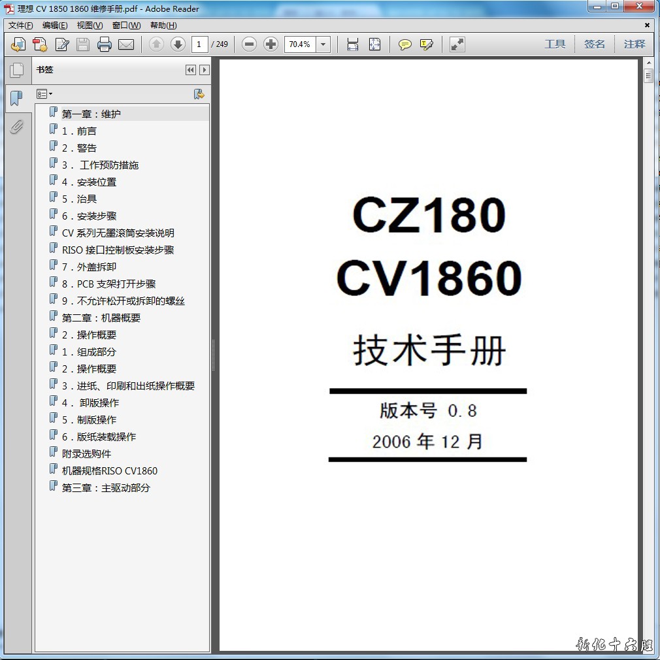Open the zoom level dropdown

click(323, 44)
